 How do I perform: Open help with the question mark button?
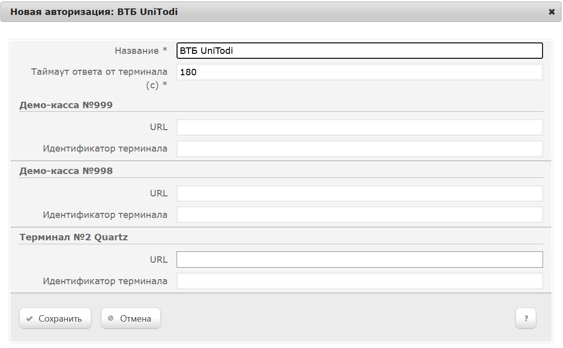pyautogui.click(x=526, y=318)
